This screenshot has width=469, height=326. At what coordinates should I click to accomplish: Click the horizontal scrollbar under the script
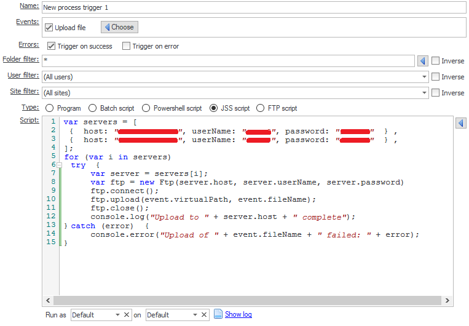pos(246,301)
